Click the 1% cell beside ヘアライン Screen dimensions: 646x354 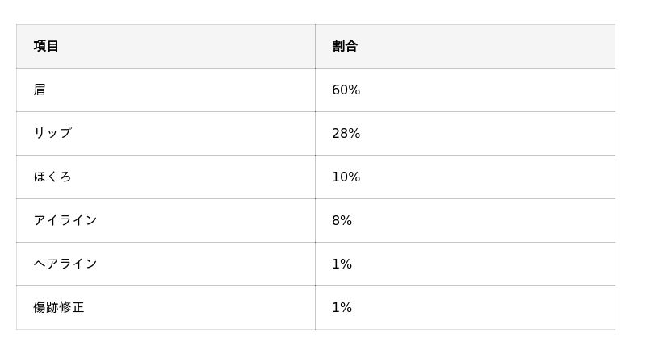[342, 264]
